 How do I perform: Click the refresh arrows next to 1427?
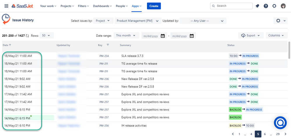(27, 36)
